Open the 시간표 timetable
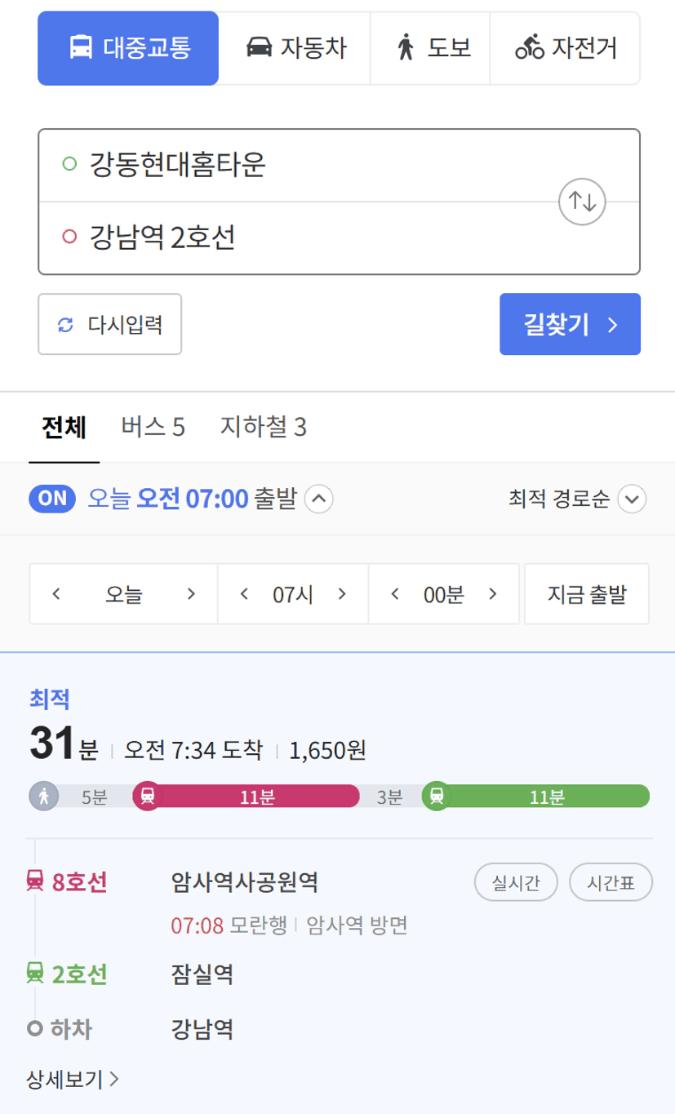Screen dimensions: 675x1114 tap(611, 883)
